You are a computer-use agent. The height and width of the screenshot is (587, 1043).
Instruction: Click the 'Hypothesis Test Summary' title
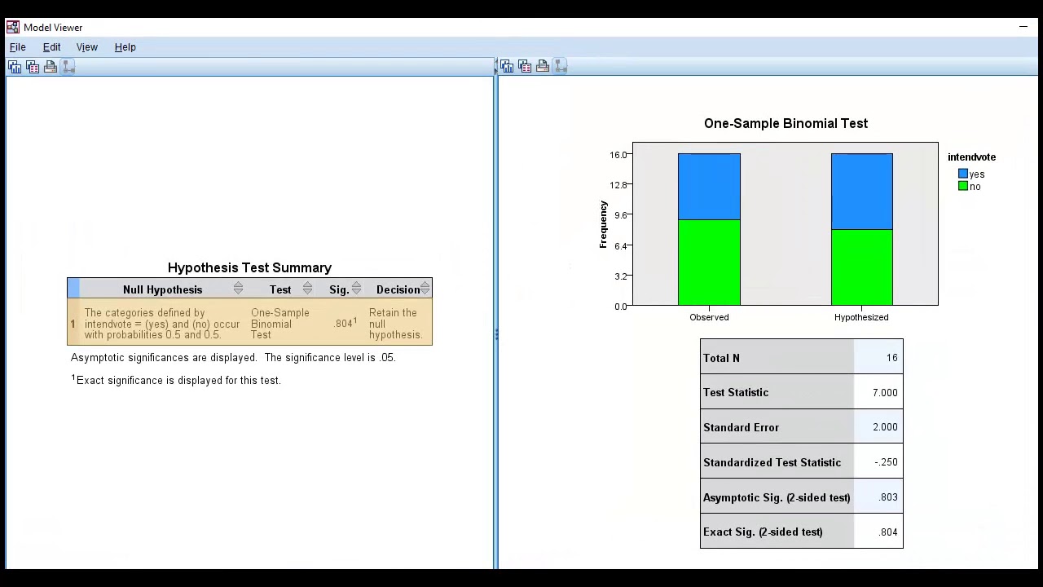249,267
